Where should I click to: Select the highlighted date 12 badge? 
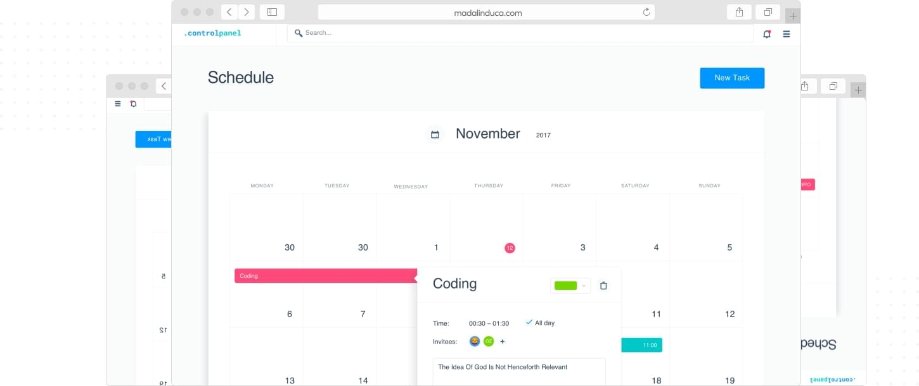(x=510, y=248)
